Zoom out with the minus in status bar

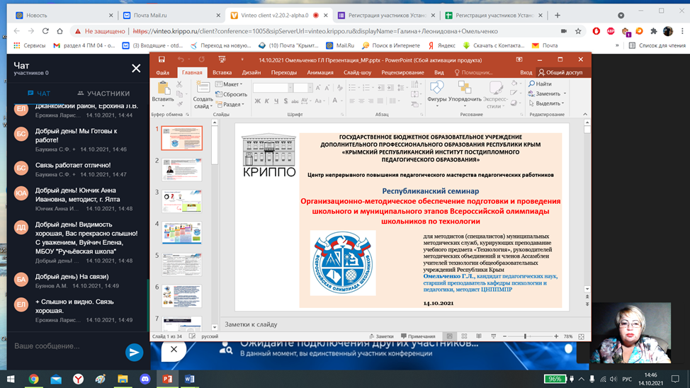(504, 336)
